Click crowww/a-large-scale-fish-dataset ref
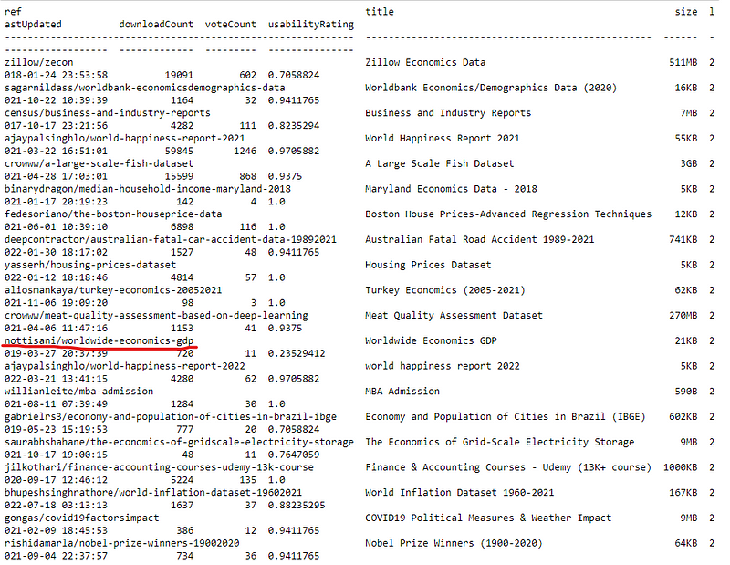Screen dimensions: 730x565 pos(99,163)
